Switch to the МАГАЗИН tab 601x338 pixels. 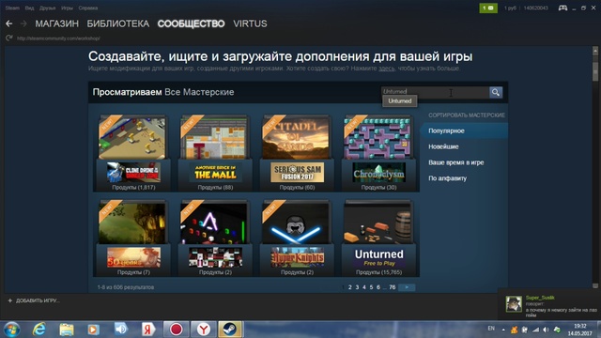pyautogui.click(x=57, y=23)
